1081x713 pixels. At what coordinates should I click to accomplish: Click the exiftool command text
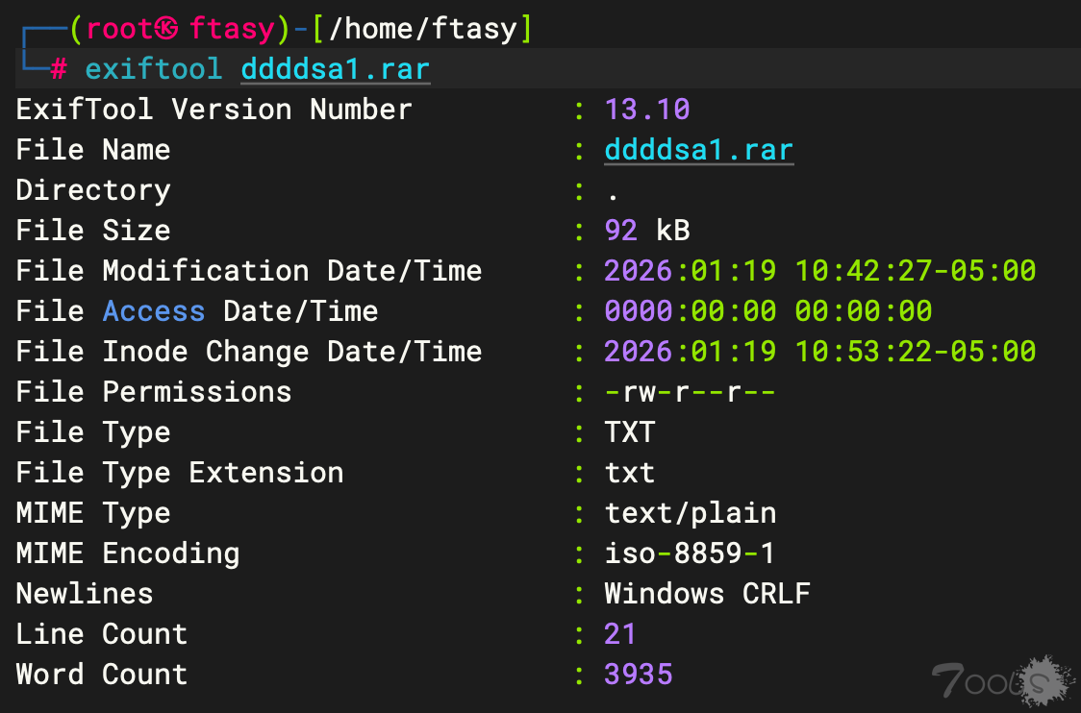(153, 70)
